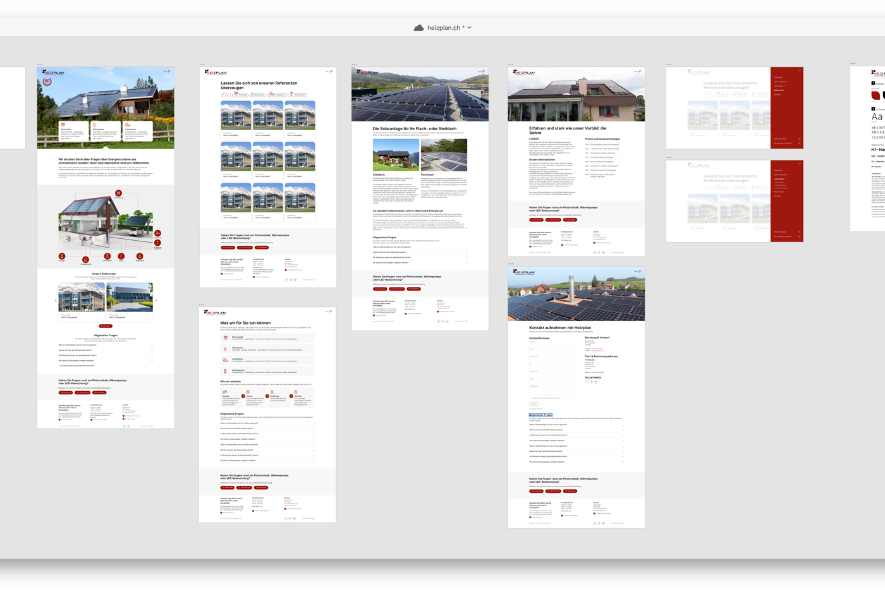Click the cloud document icon in title bar
Screen dimensions: 885x594
[418, 28]
